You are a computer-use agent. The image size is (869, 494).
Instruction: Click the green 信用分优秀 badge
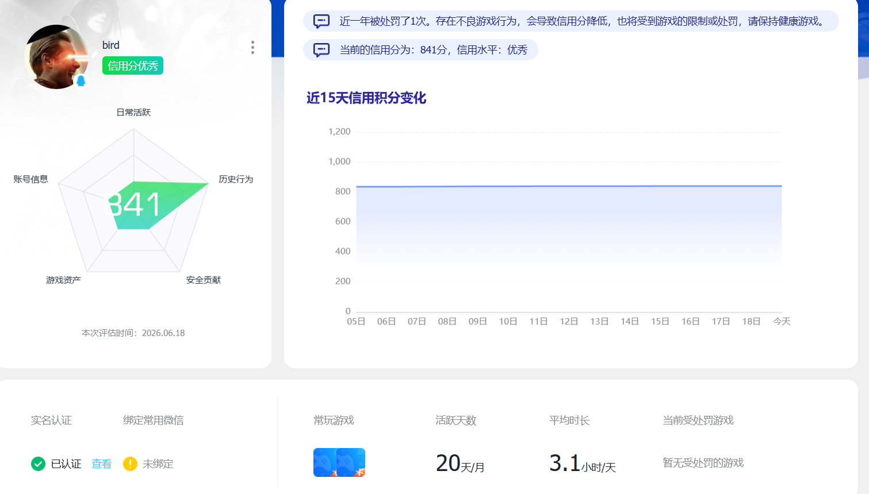[x=133, y=66]
